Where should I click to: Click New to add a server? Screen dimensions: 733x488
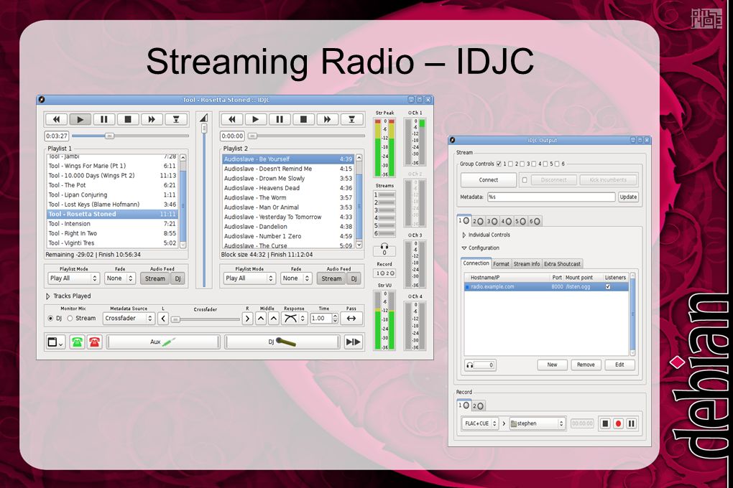coord(552,365)
